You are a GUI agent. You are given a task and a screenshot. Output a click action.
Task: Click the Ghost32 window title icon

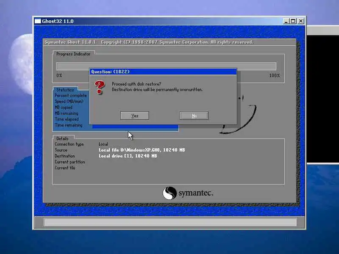pyautogui.click(x=38, y=21)
